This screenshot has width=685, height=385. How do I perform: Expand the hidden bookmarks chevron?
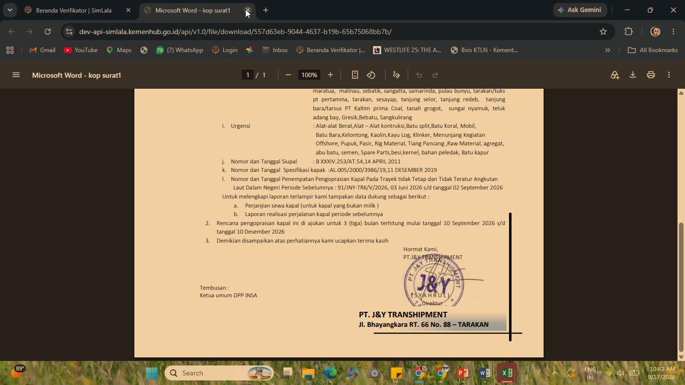click(x=608, y=50)
